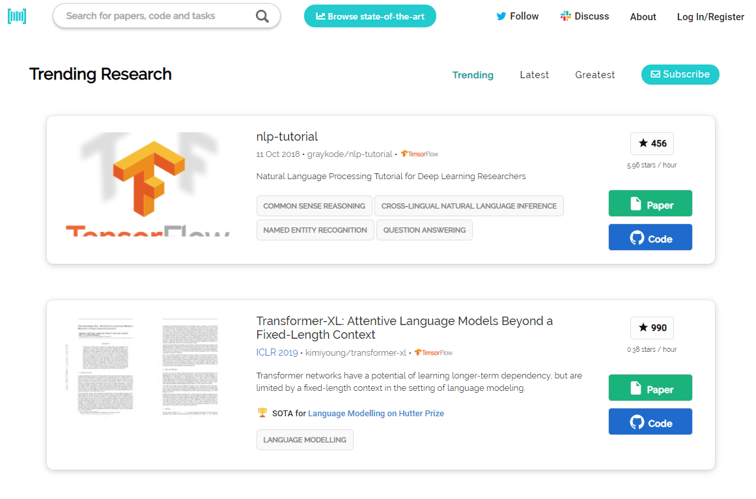Open Paper for nlp-tutorial
756x499 pixels.
click(650, 203)
